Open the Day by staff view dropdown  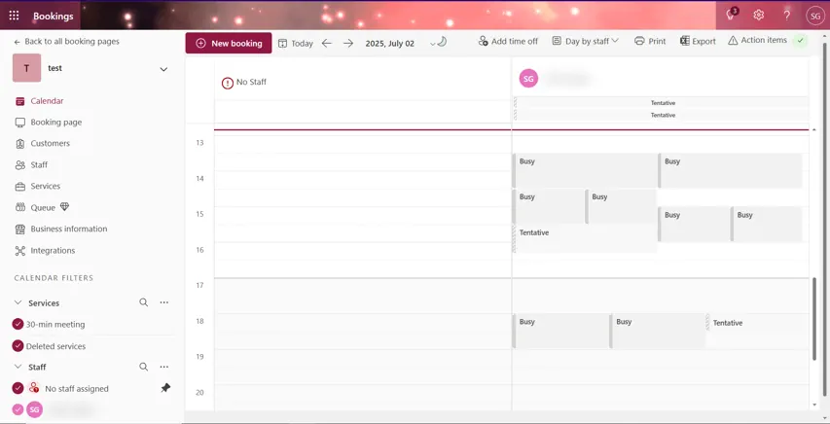[x=586, y=41]
